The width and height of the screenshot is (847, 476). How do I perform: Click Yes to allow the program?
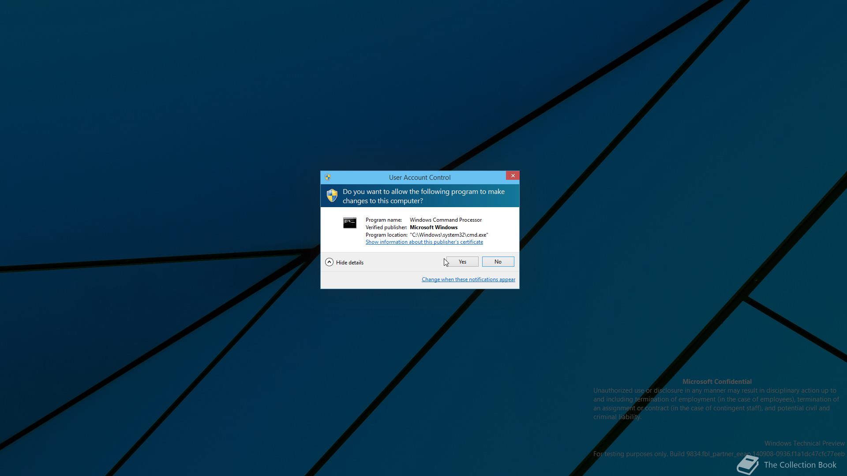pos(462,262)
